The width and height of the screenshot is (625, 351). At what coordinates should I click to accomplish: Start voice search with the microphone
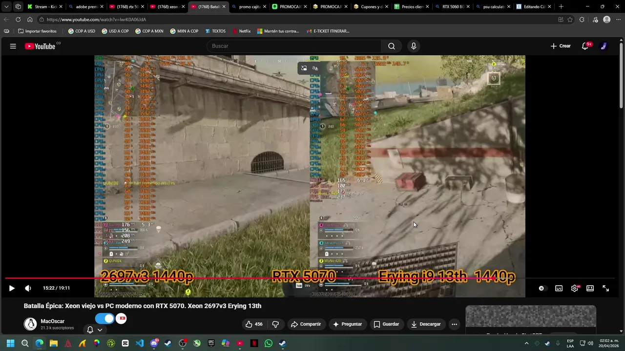[414, 46]
